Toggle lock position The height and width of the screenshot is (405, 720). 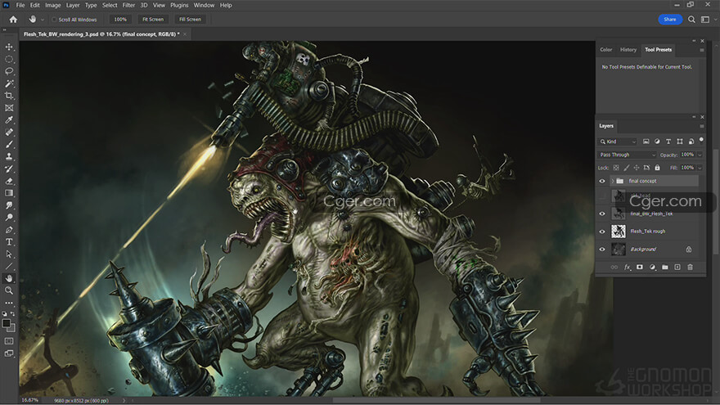pos(637,168)
